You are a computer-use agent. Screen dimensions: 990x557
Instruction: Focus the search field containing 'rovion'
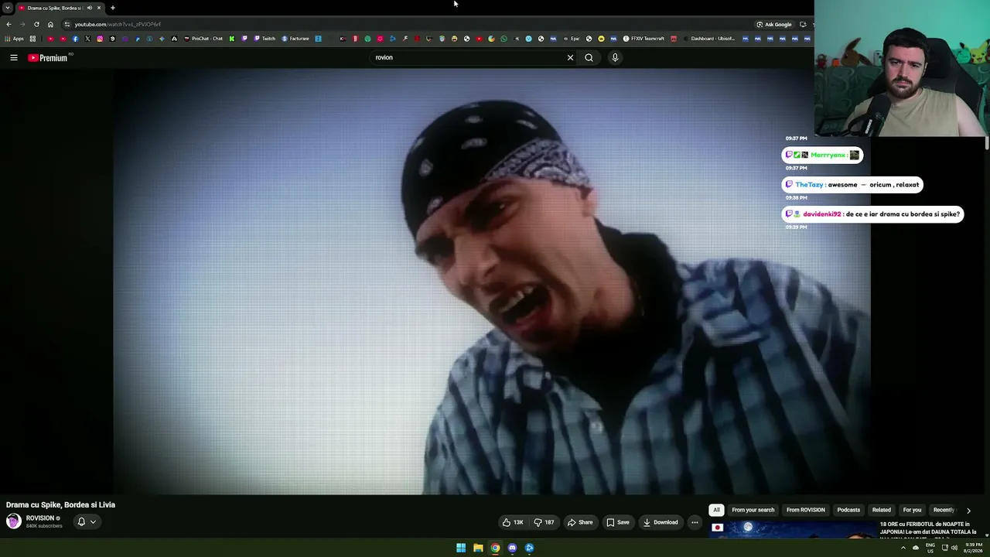point(468,57)
